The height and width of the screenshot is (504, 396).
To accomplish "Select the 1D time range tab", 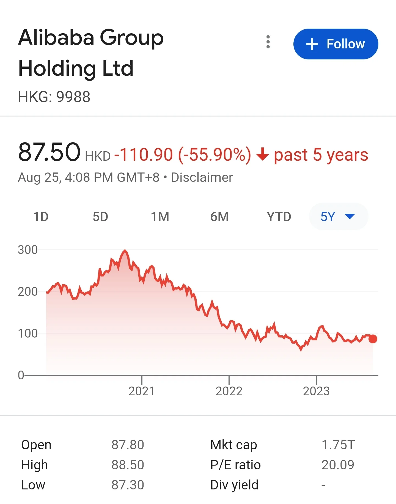I will coord(41,217).
